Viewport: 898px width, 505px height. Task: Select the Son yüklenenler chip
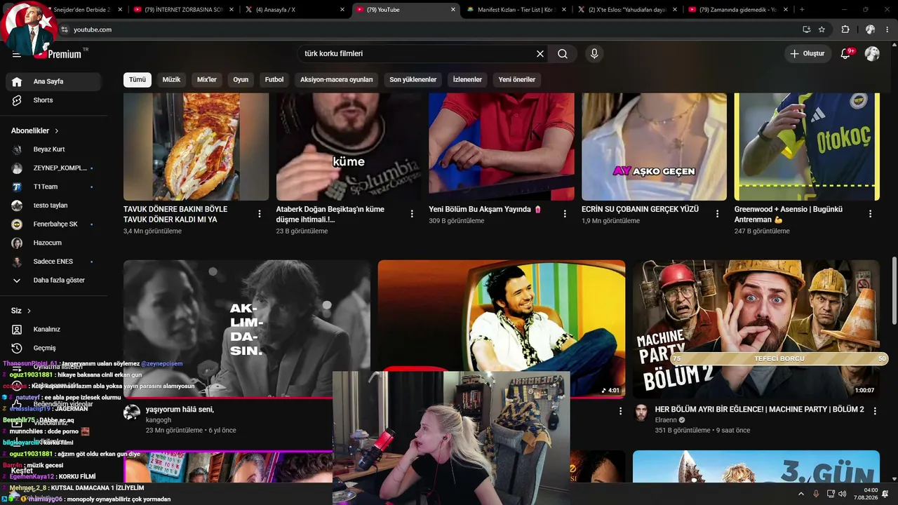click(x=413, y=80)
